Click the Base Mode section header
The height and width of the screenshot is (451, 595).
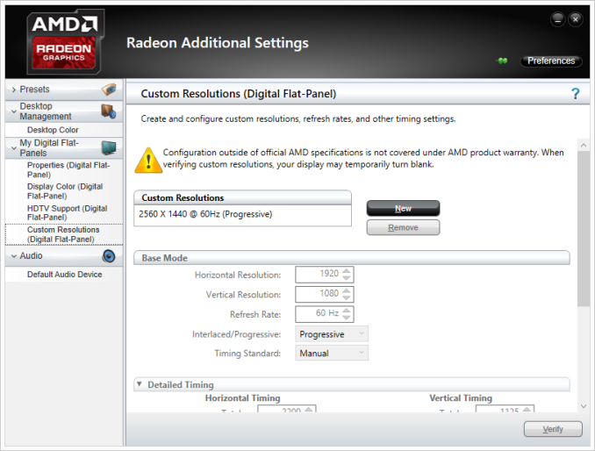[352, 258]
